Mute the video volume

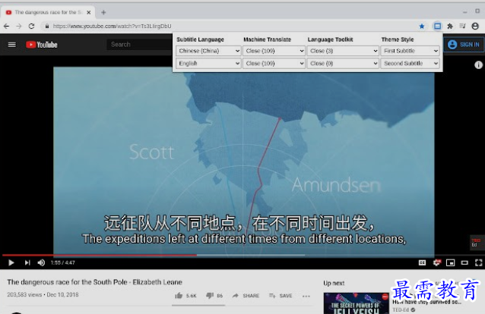point(41,262)
